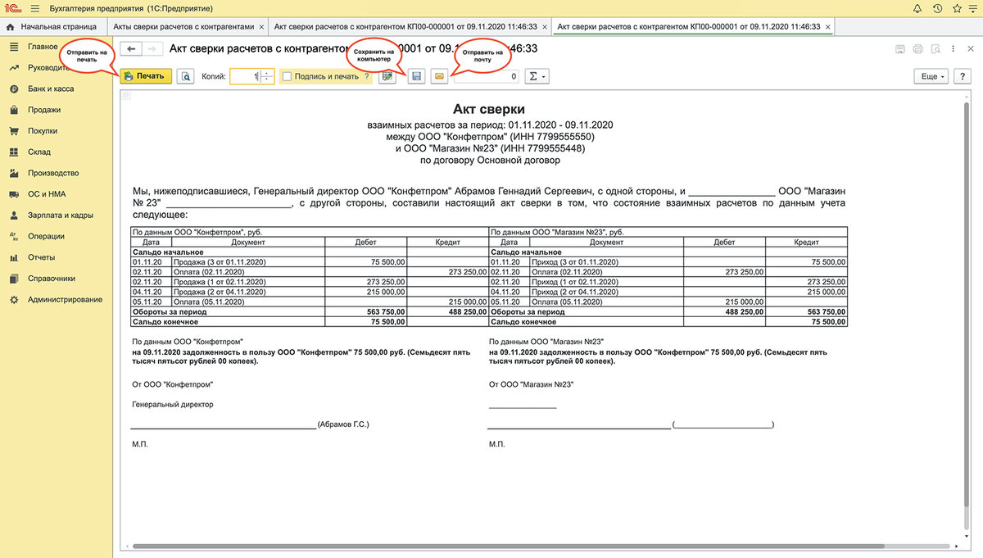Close the Акты сверки расчетов с контрагентами tab
This screenshot has width=983, height=558.
pyautogui.click(x=260, y=27)
